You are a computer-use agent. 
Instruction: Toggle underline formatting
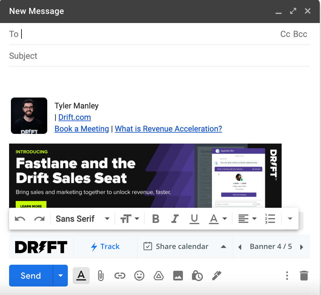coord(194,219)
